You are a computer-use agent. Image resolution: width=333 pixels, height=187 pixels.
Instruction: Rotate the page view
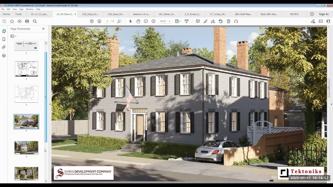click(x=236, y=21)
